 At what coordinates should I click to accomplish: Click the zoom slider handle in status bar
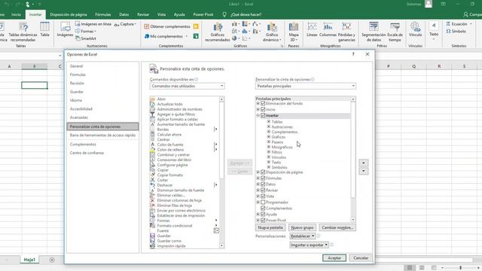[460, 268]
